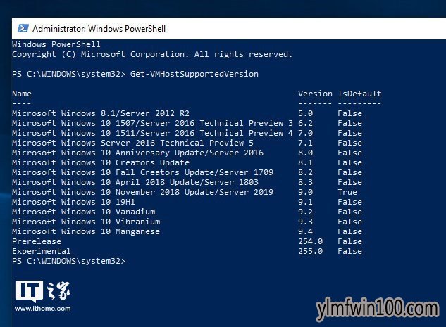Click the 'Version' column header
446x327 pixels.
click(x=315, y=94)
